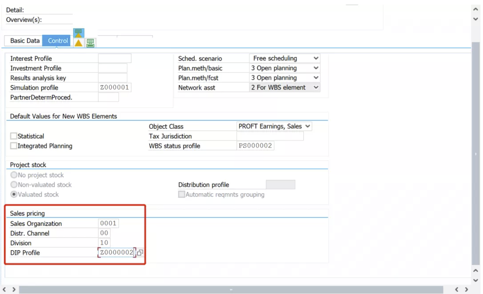Click the green WBS element icon beside the tabs
The width and height of the screenshot is (483, 294).
(90, 43)
